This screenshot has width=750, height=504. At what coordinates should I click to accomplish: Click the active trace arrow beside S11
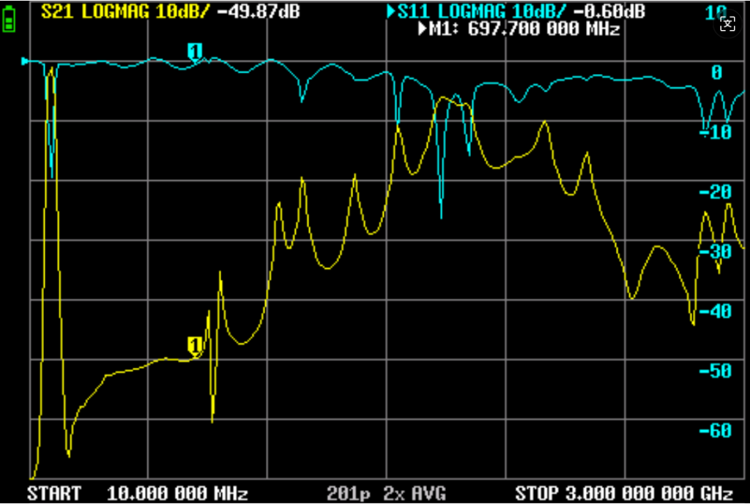tap(392, 12)
